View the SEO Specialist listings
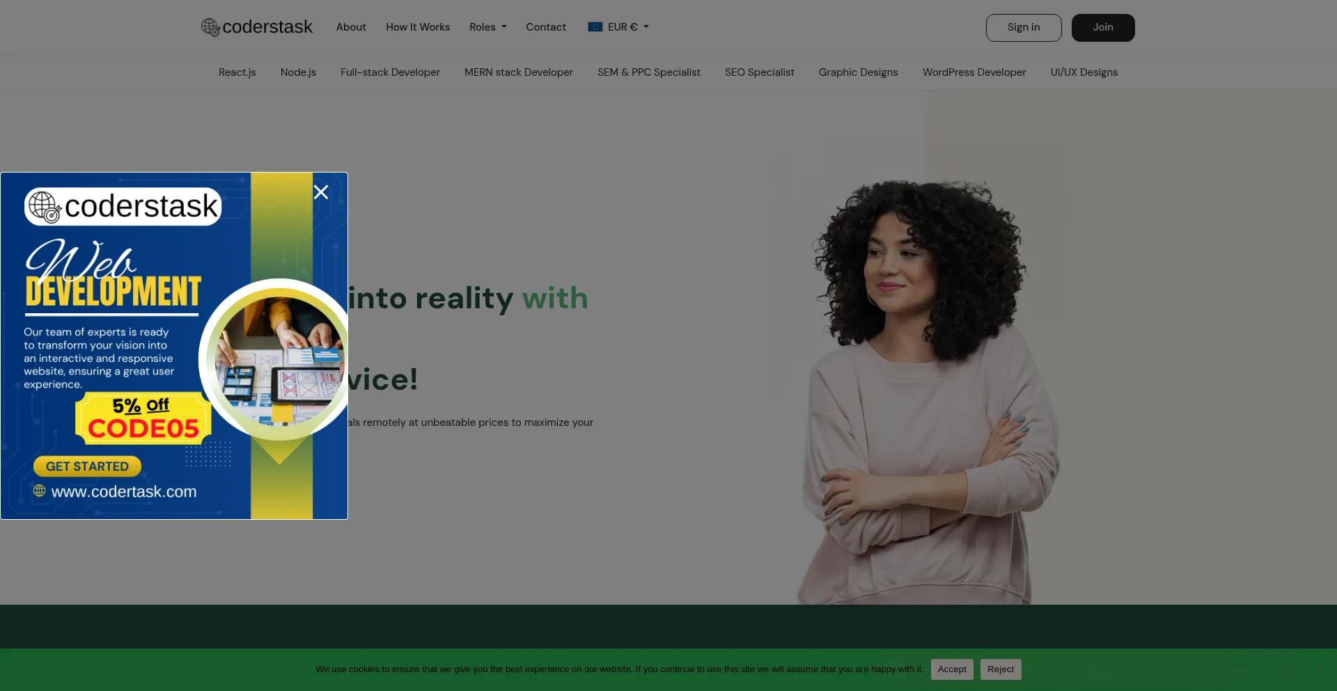 tap(759, 72)
